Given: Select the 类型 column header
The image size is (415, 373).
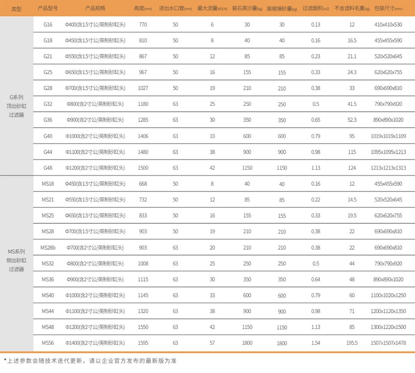Looking at the screenshot, I should coord(17,8).
